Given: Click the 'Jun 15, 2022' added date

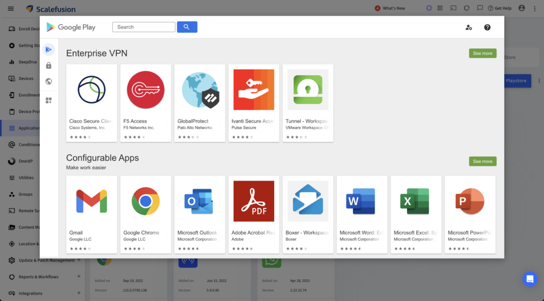Looking at the screenshot, I should click(x=216, y=280).
